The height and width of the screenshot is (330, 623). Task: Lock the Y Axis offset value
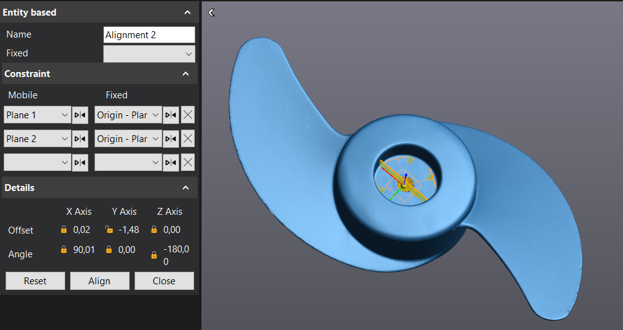coord(109,230)
